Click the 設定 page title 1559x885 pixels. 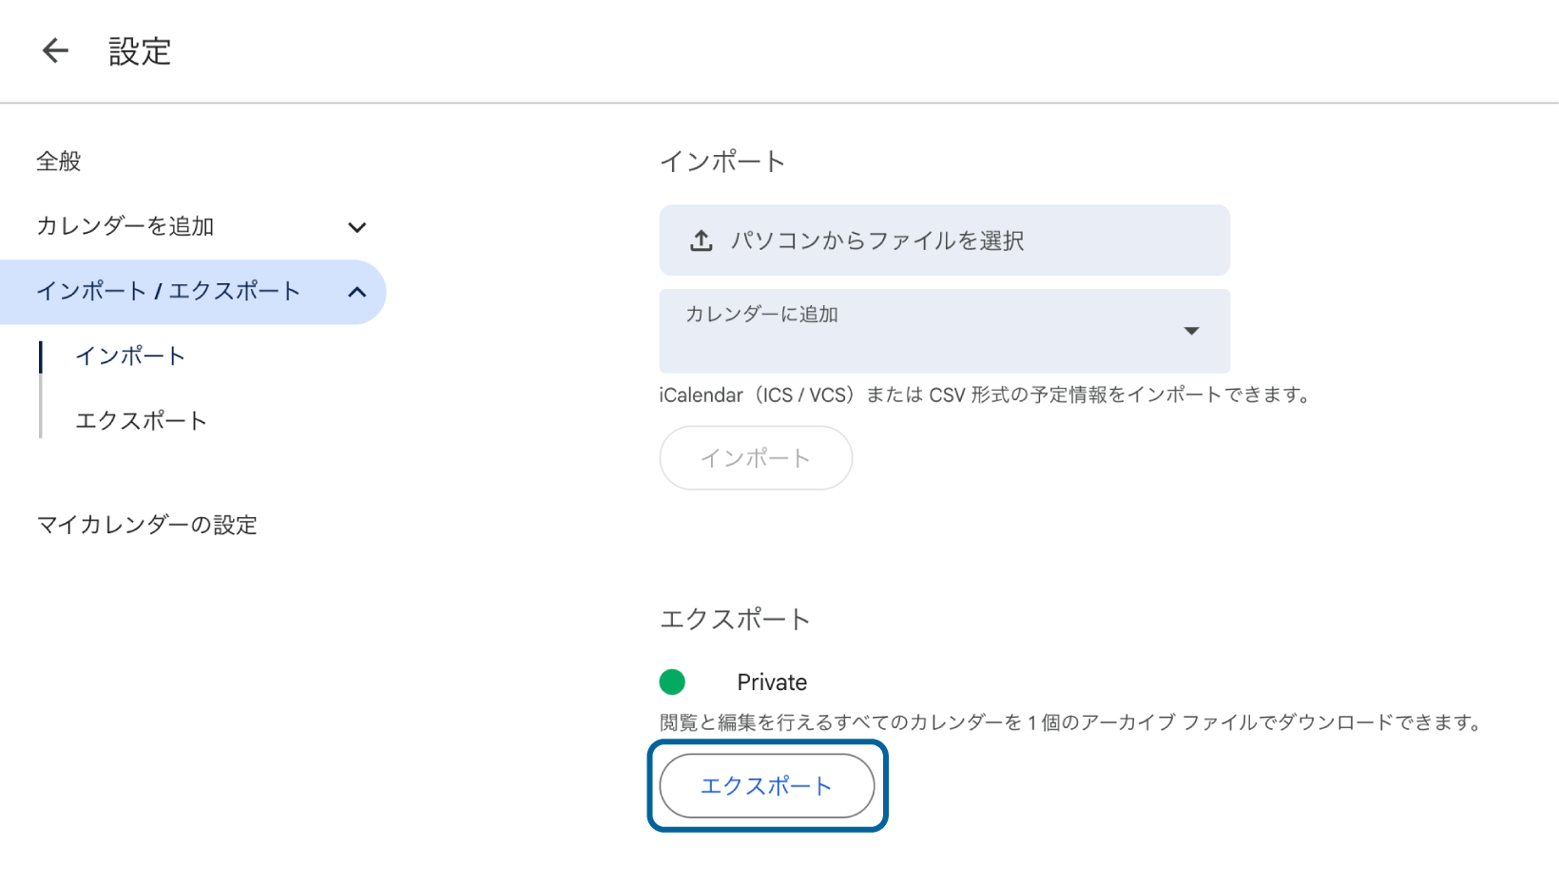click(x=140, y=51)
